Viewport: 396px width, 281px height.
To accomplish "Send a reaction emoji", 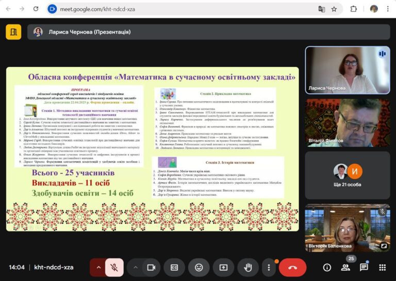I will 199,268.
